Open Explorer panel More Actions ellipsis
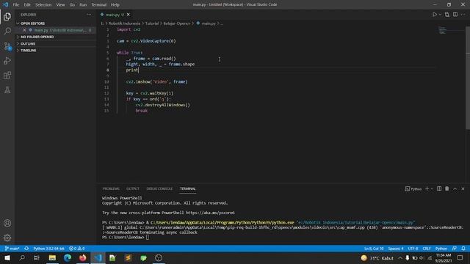The image size is (470, 264). tap(89, 15)
